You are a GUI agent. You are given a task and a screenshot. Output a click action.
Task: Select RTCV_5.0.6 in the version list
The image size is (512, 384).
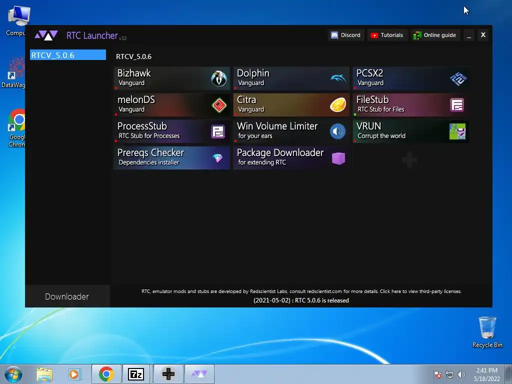point(68,55)
